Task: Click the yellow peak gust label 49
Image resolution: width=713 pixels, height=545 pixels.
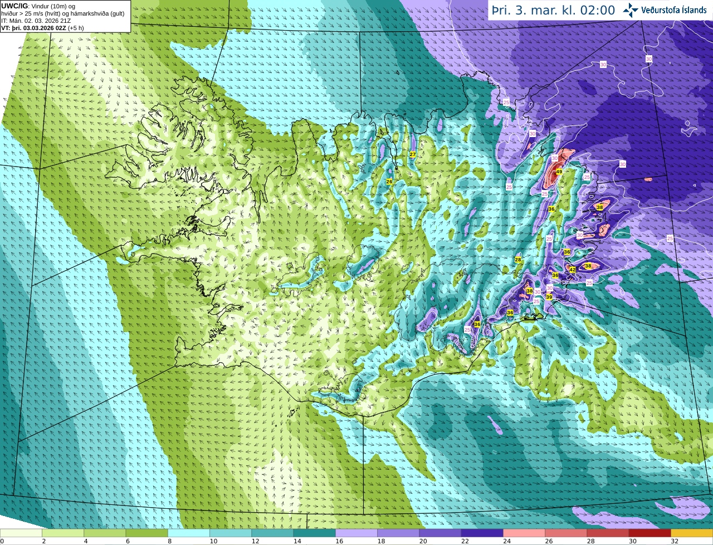Action: 559,172
